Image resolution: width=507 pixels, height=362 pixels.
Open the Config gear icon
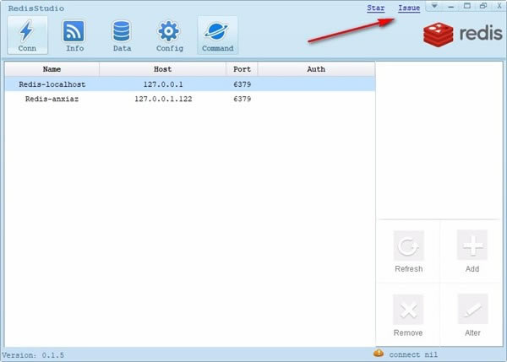pyautogui.click(x=169, y=35)
